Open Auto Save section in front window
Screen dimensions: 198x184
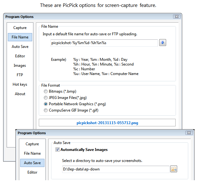32,163
